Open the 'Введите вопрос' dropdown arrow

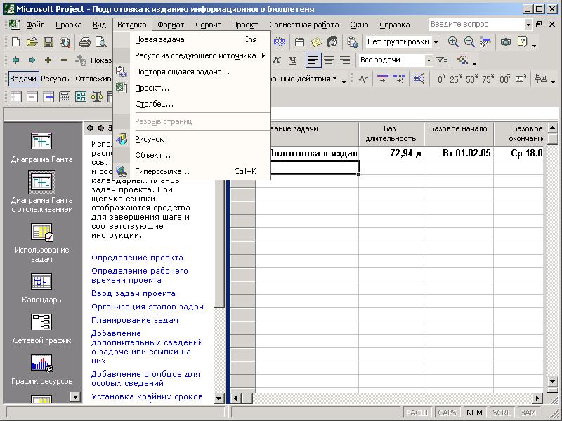528,25
